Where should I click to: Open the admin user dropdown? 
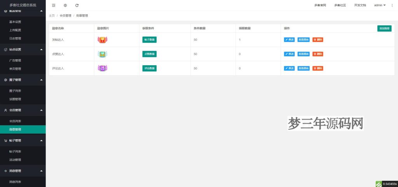[x=379, y=5]
